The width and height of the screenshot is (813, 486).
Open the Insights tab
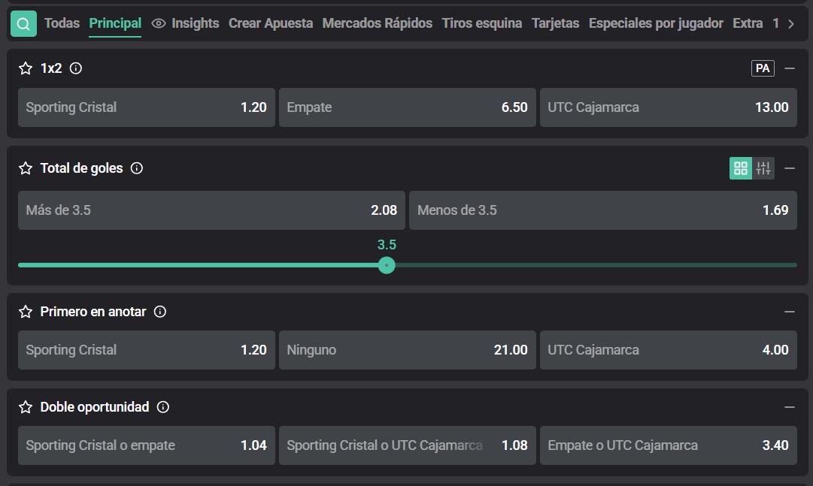pyautogui.click(x=195, y=23)
